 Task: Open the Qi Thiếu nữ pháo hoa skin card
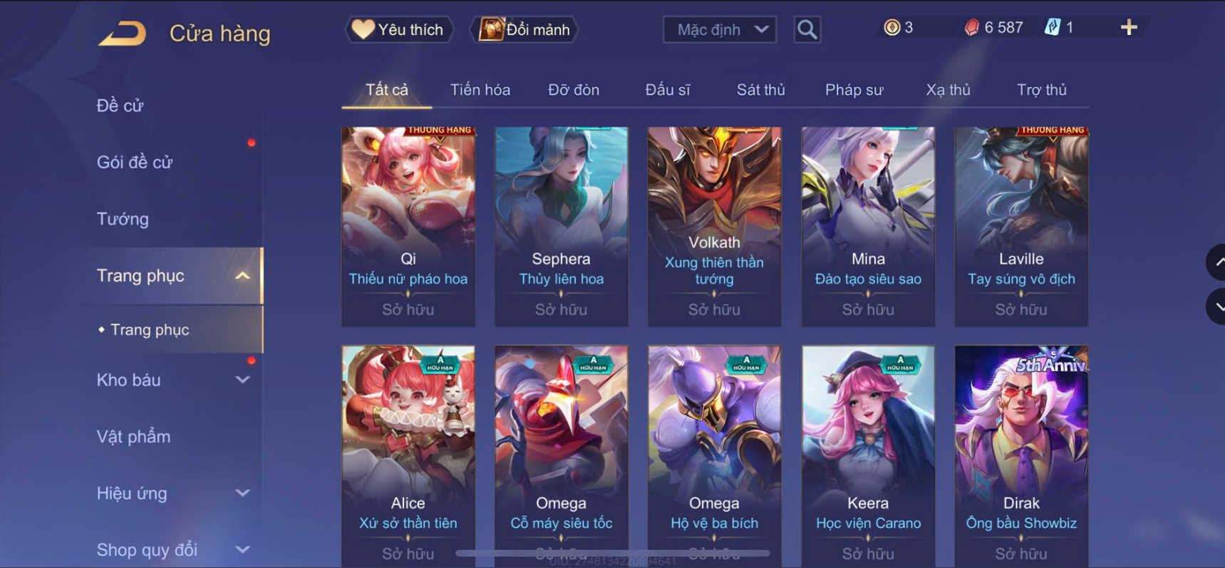click(408, 227)
